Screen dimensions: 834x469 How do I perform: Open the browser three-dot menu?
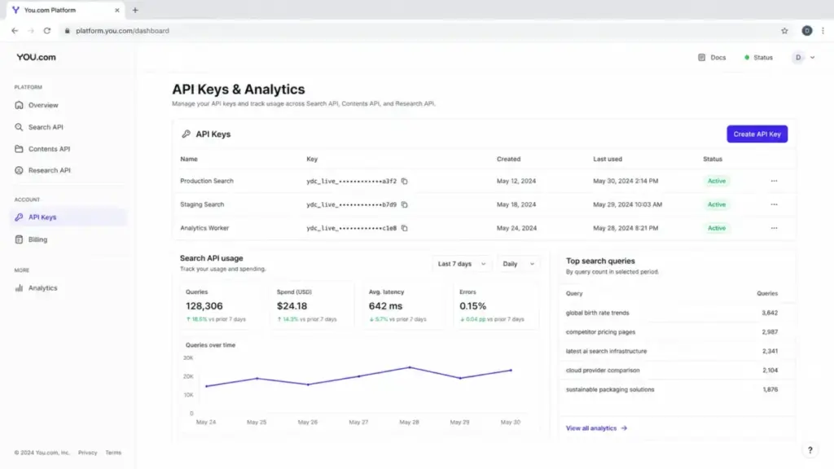(823, 31)
